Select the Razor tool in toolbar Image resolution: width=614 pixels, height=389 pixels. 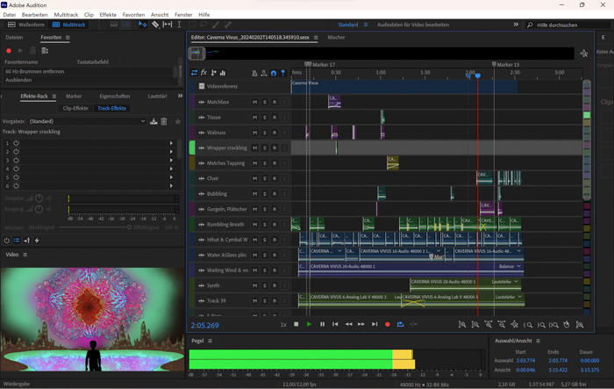(x=155, y=25)
